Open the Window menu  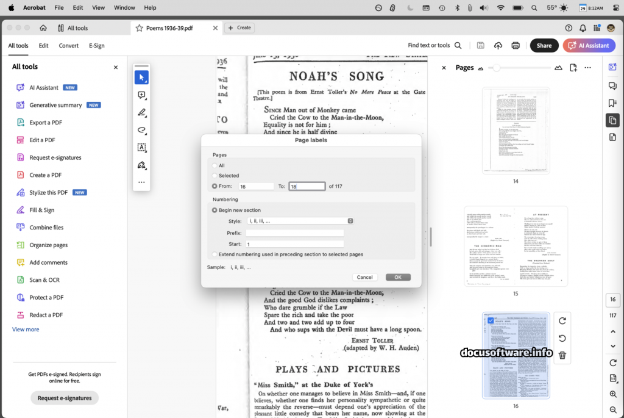tap(124, 8)
